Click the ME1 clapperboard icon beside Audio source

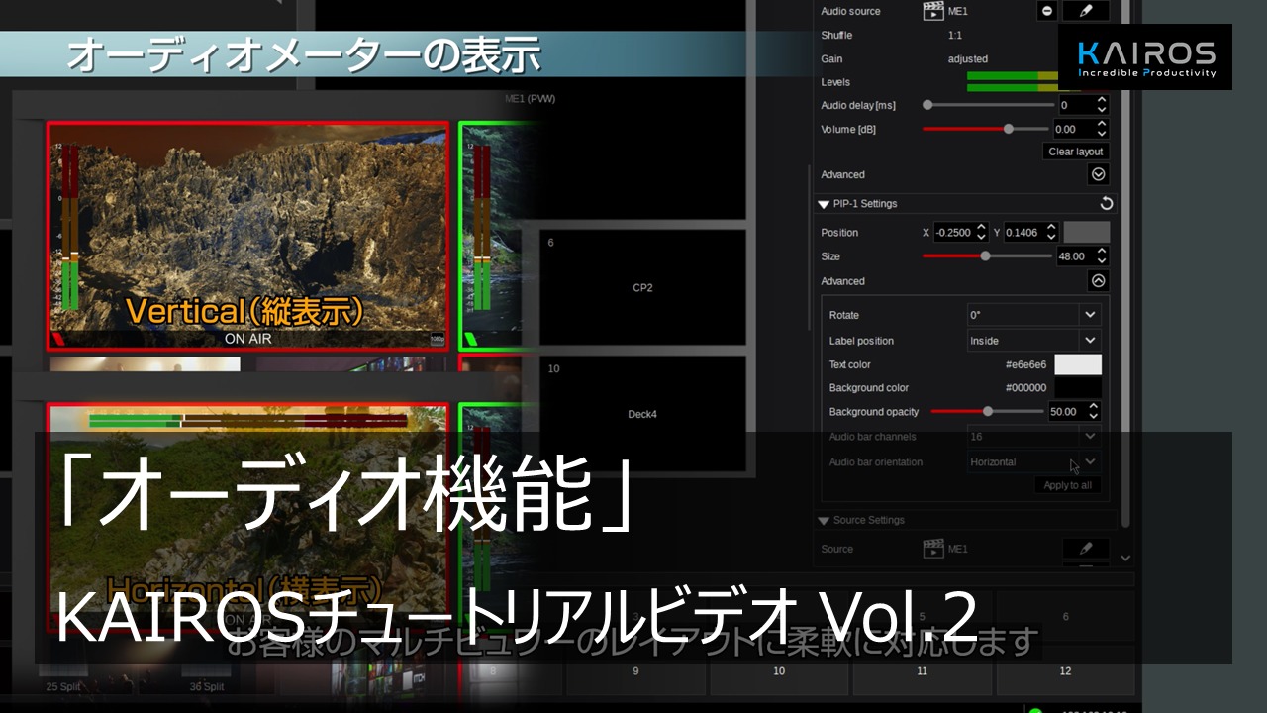[932, 11]
